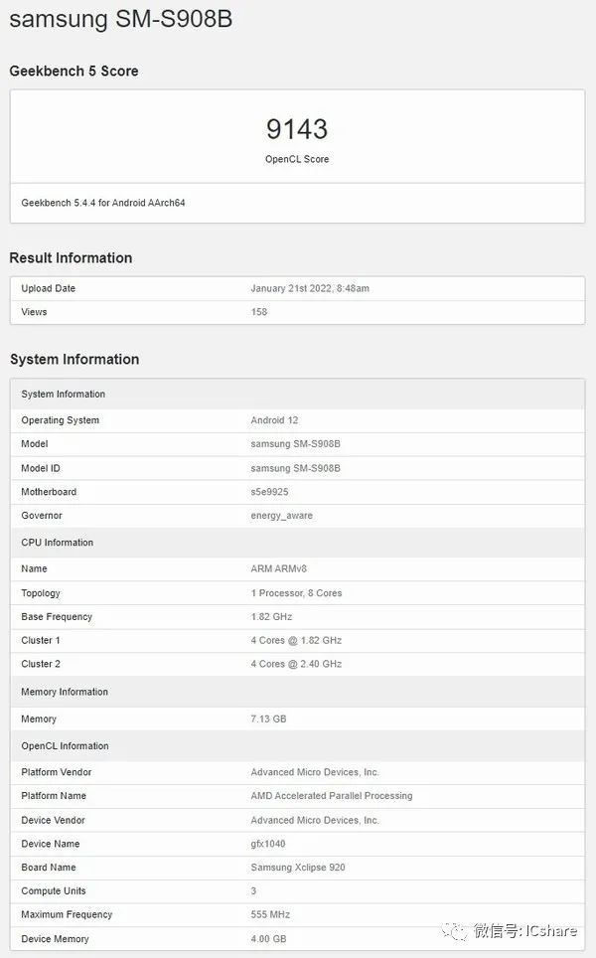Click the Geekbench 5 Score heading
The height and width of the screenshot is (958, 596).
coord(74,71)
